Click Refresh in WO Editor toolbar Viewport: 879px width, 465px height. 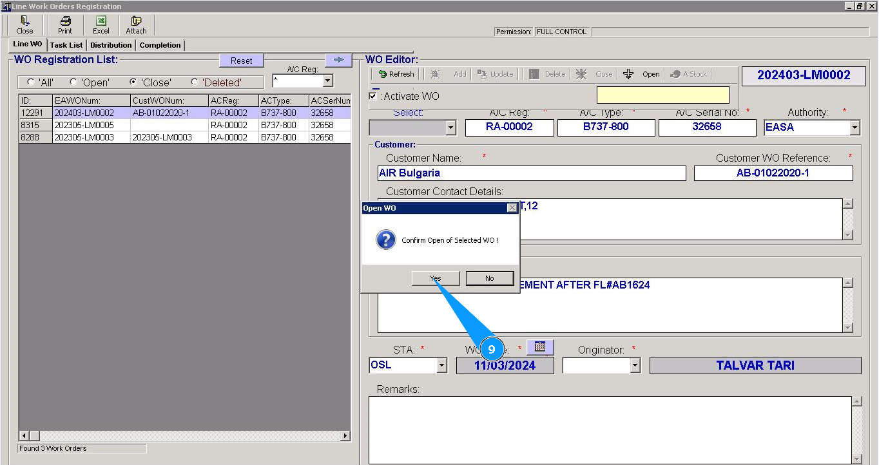[x=396, y=74]
